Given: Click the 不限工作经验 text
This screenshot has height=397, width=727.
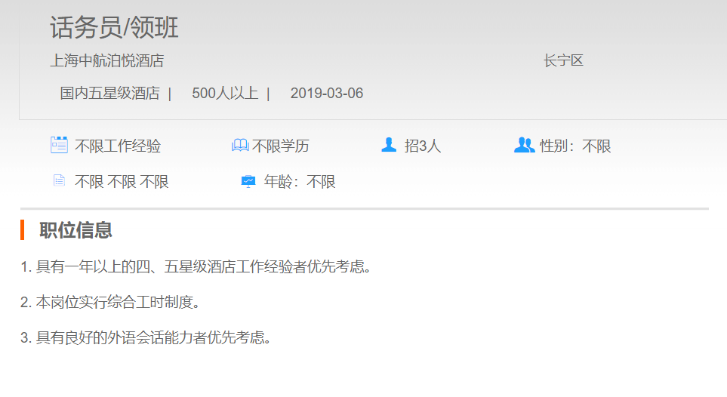Looking at the screenshot, I should 118,146.
